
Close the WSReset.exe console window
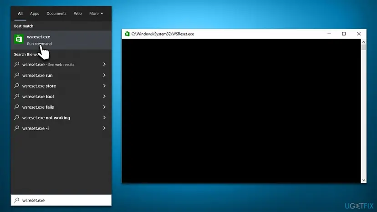point(359,34)
